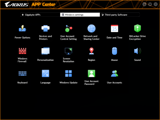160x120 pixels.
Task: Click the "Region" label
Action: coord(91,60)
